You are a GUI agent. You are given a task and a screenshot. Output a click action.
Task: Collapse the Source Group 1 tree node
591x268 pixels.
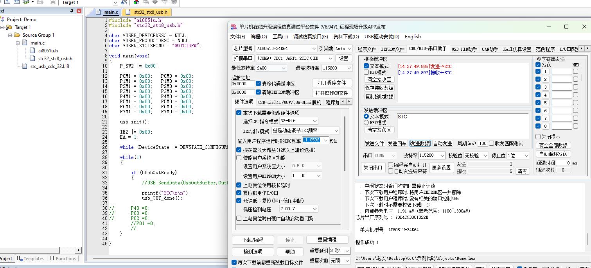click(10, 35)
